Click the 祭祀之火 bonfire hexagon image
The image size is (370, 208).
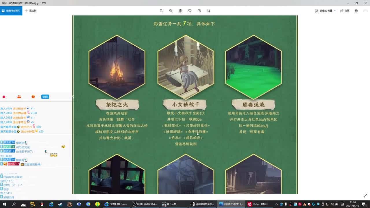(117, 67)
